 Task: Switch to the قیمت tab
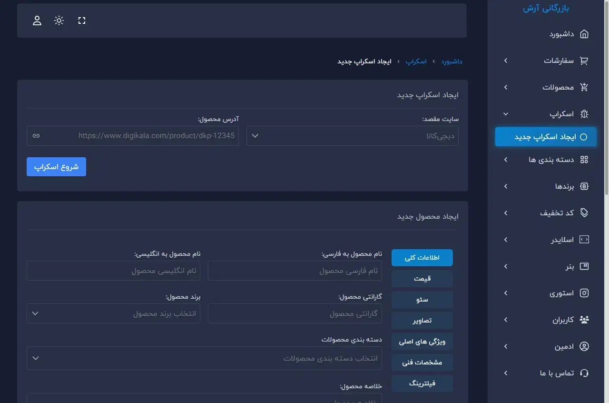tap(422, 278)
